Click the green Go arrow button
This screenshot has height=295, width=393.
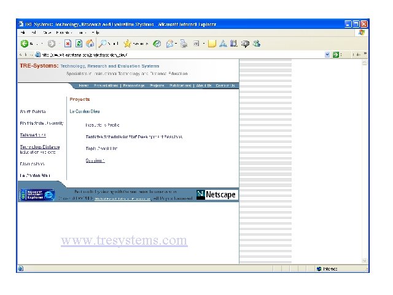point(336,55)
